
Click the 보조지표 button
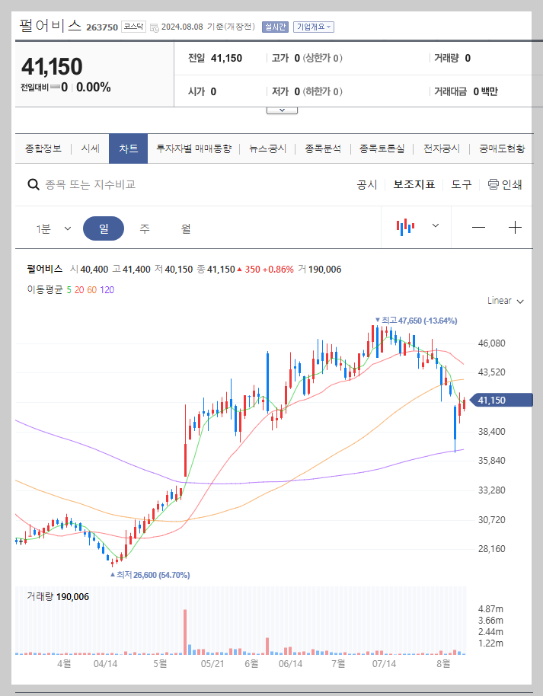[x=414, y=184]
